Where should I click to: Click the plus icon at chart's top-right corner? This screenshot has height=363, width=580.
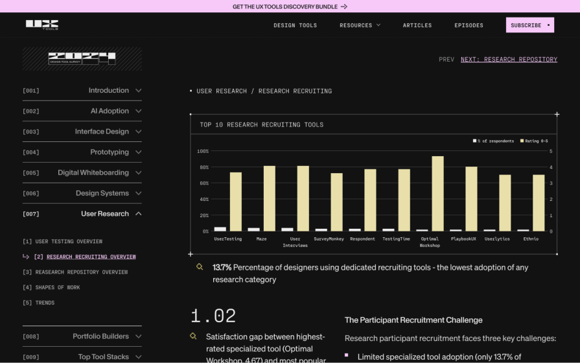pos(557,115)
